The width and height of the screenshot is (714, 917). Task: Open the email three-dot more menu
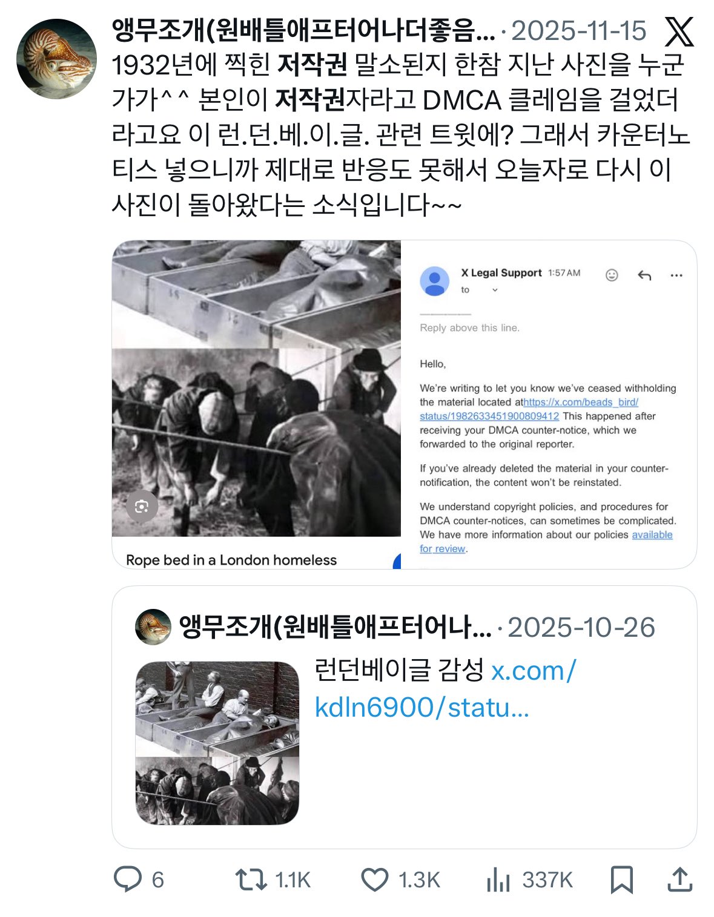coord(676,275)
